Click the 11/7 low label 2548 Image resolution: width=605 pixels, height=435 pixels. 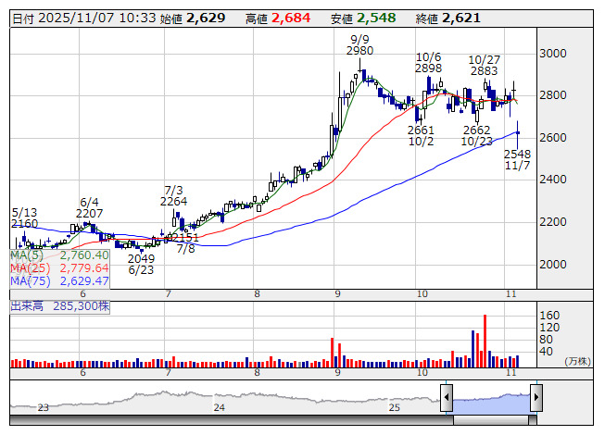(x=517, y=153)
